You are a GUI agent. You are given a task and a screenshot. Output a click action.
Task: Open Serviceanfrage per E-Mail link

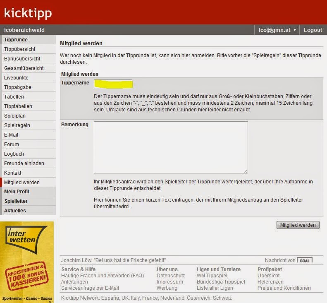pyautogui.click(x=90, y=288)
